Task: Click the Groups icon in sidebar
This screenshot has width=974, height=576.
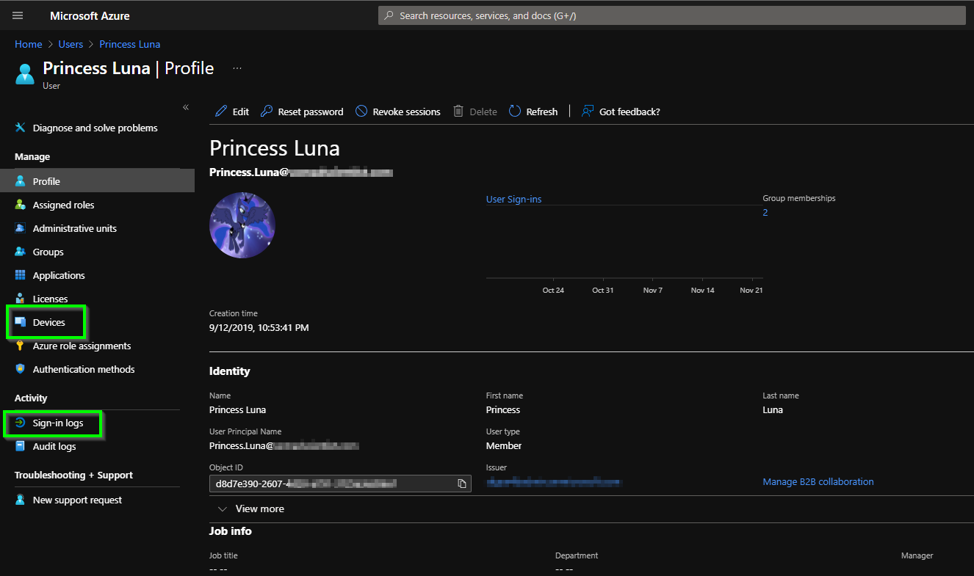Action: click(21, 252)
